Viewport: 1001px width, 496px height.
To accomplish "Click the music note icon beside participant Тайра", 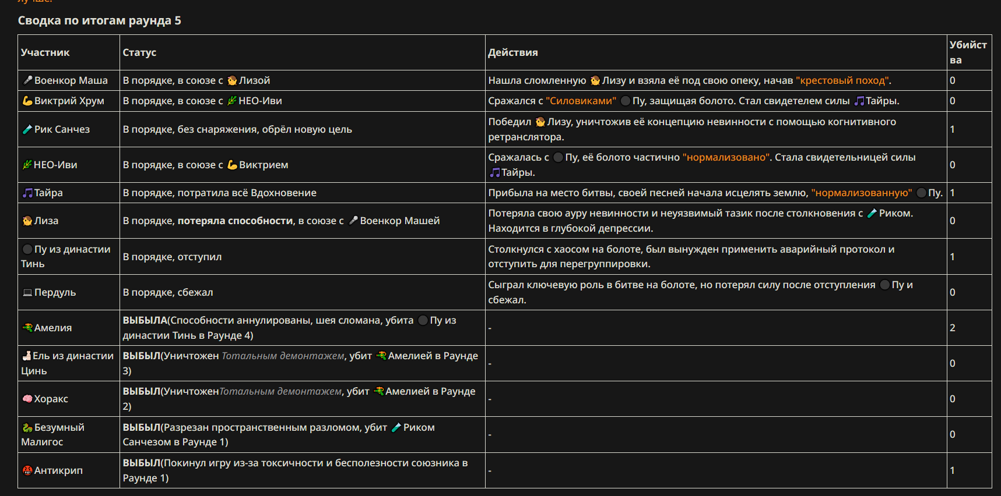I will 27,193.
